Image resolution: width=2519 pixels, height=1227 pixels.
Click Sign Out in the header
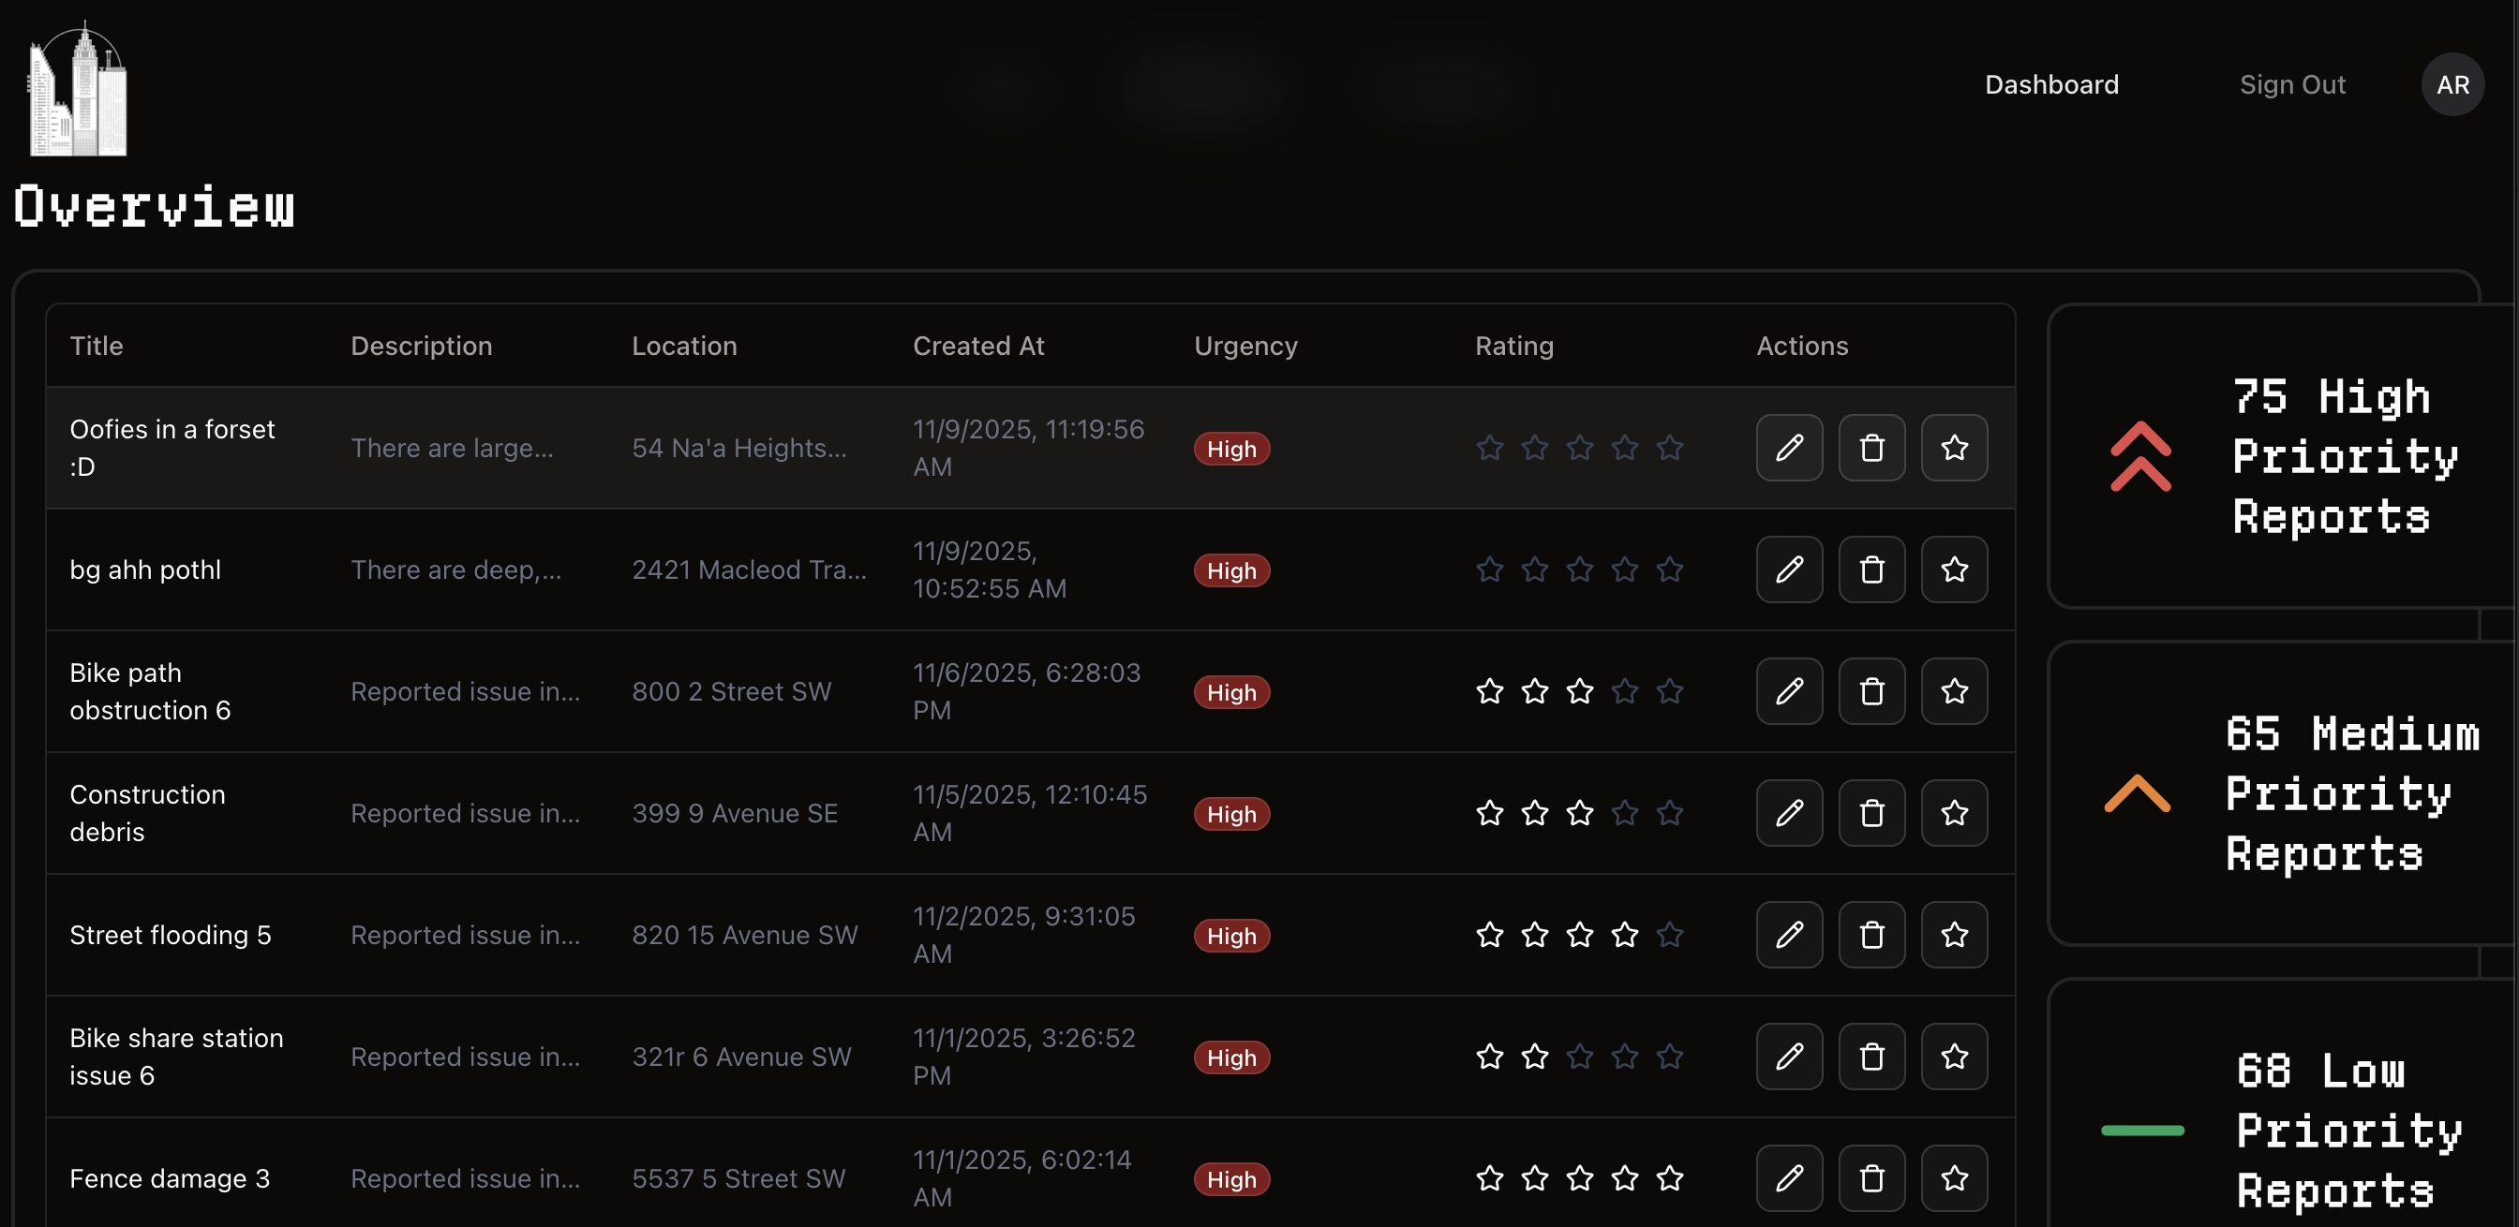[2291, 85]
